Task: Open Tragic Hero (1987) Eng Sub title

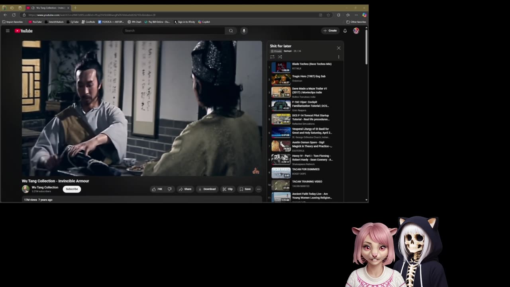Action: coord(309,76)
